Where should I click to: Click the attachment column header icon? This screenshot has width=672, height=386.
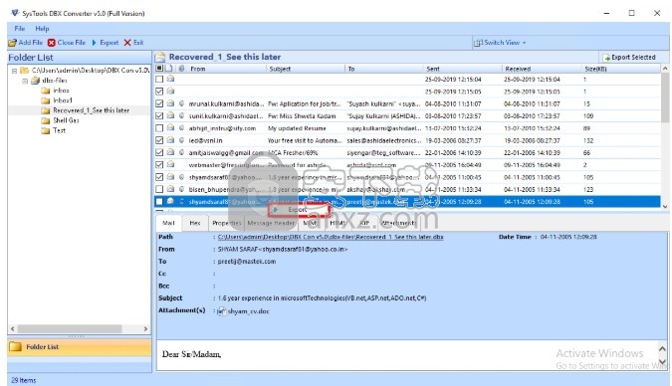click(182, 68)
